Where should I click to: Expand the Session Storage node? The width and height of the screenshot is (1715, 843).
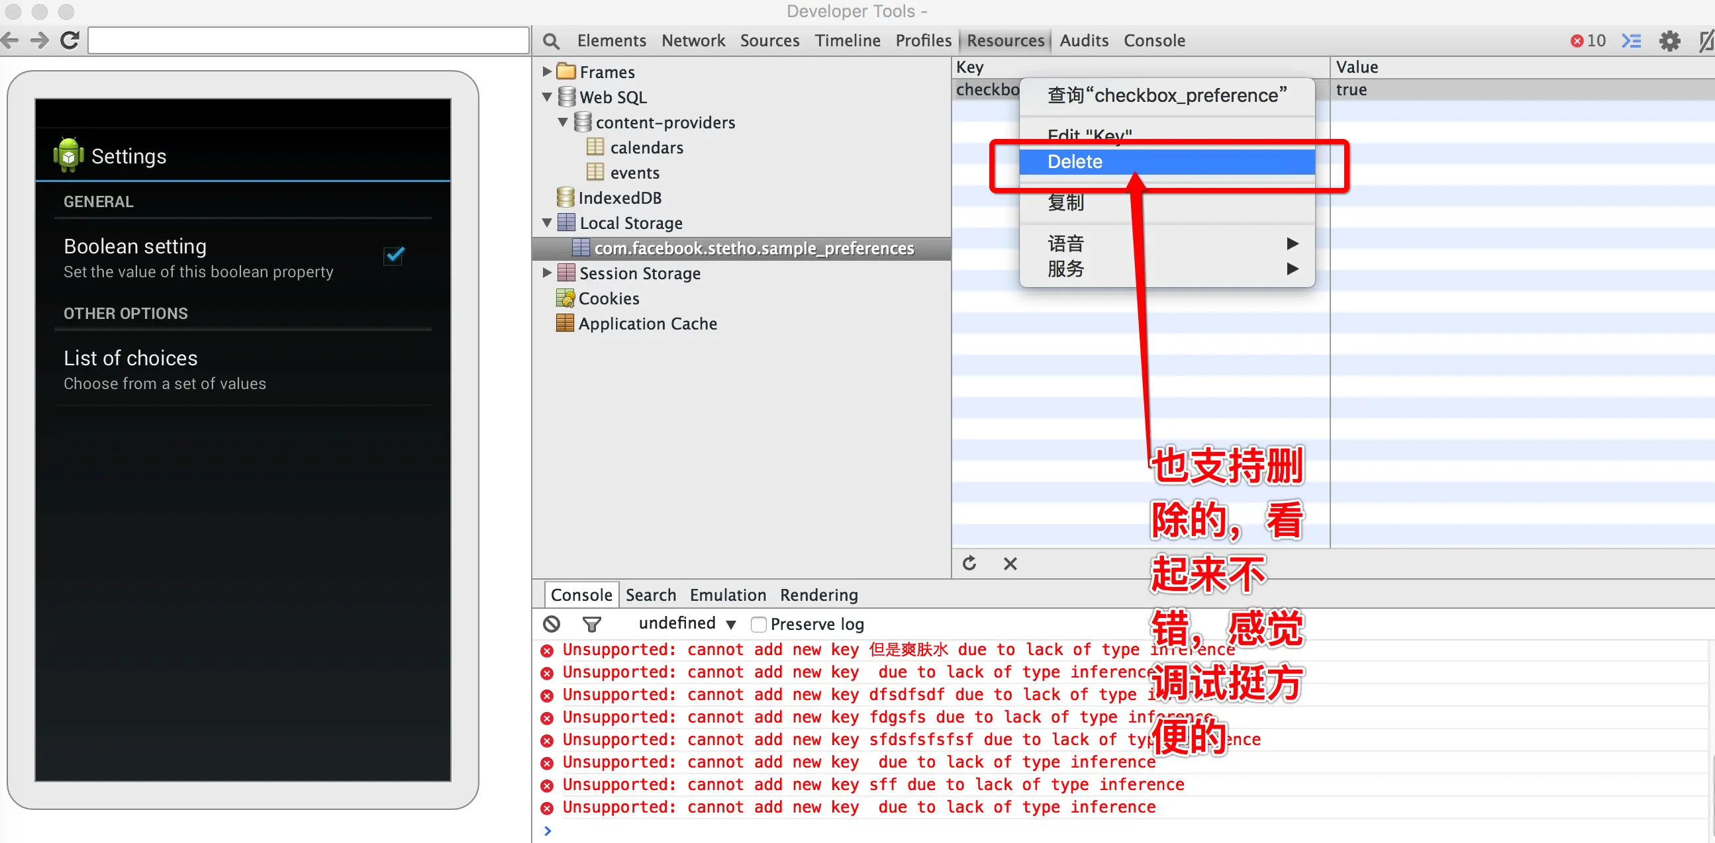pos(546,273)
